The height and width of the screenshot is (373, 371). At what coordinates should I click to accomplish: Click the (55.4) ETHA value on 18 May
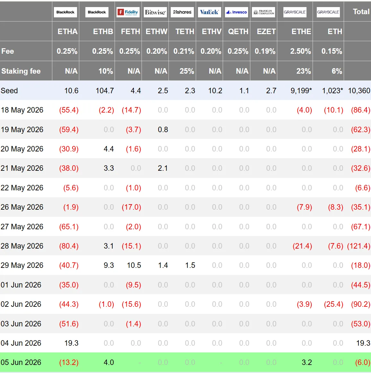pyautogui.click(x=69, y=110)
